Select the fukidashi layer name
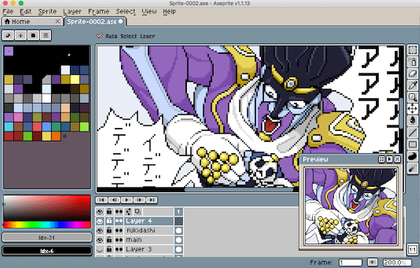 point(141,230)
